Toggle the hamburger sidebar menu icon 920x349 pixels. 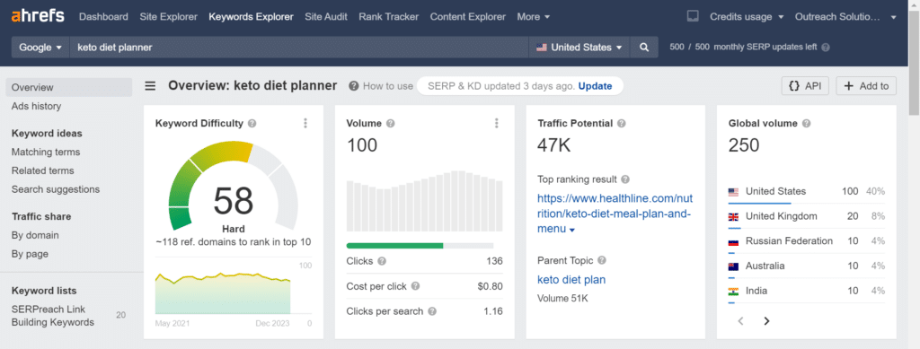tap(151, 86)
